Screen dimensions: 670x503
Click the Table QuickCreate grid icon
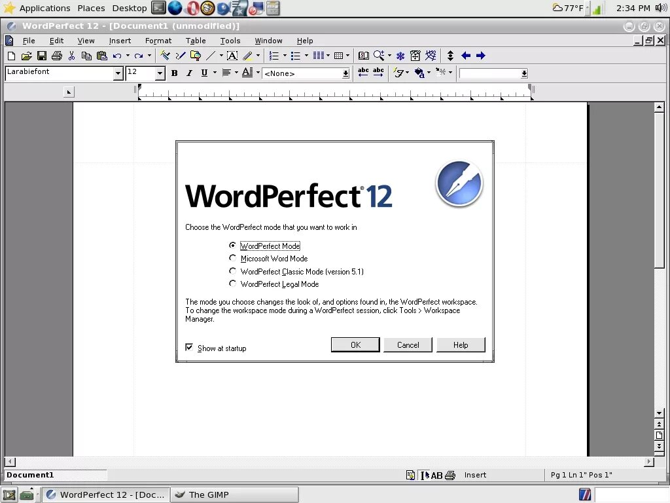click(x=338, y=56)
